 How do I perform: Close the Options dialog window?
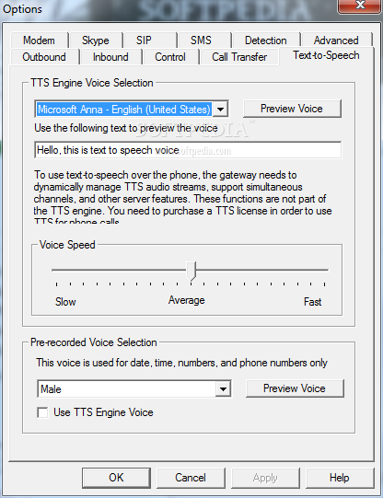pos(359,6)
